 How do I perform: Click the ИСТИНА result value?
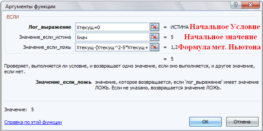[x=180, y=27]
